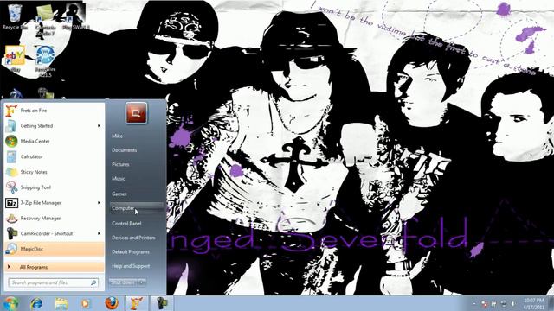
Task: Click the volume speaker tray icon
Action: tap(513, 303)
